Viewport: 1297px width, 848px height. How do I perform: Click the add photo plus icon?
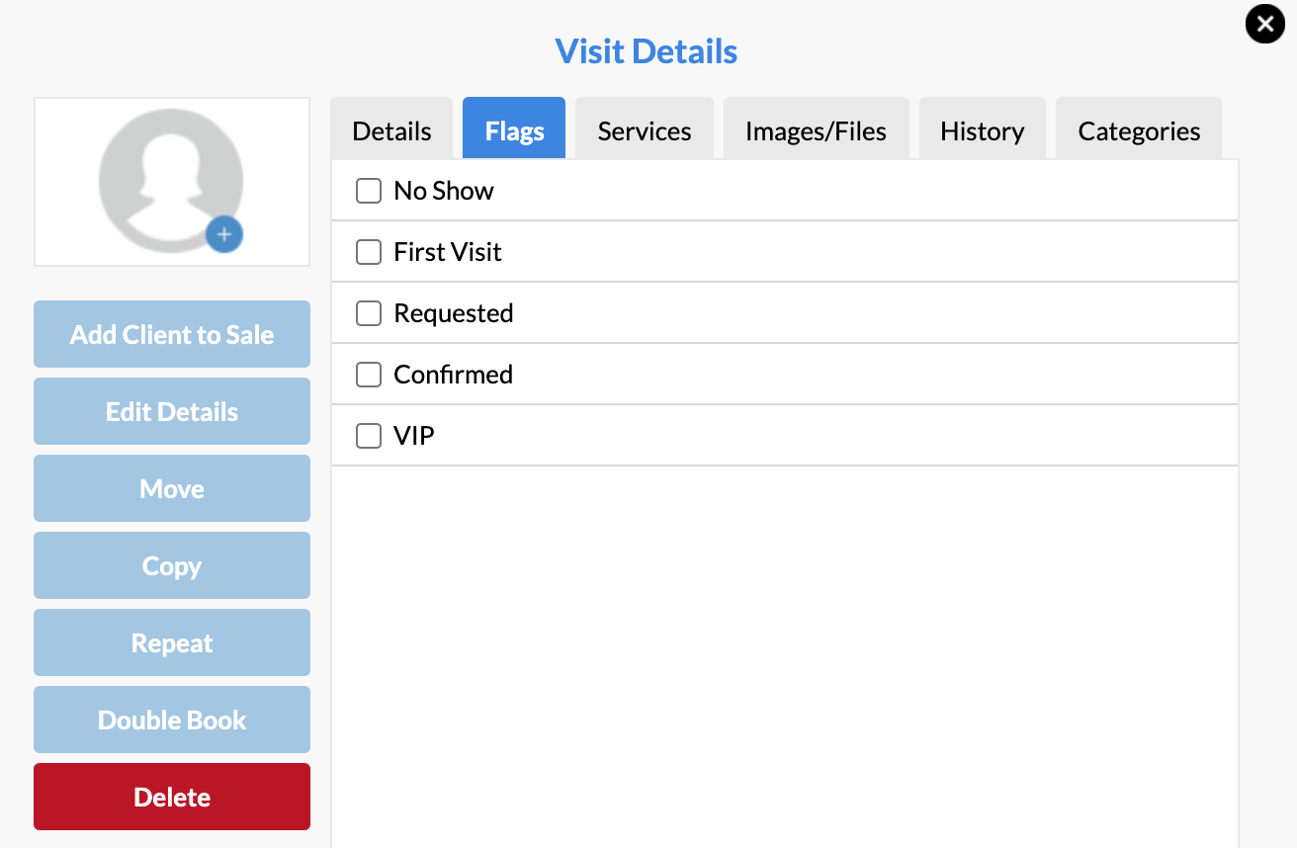click(224, 234)
